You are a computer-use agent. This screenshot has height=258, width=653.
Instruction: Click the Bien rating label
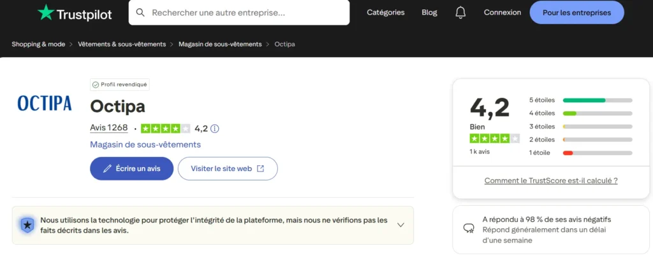477,127
